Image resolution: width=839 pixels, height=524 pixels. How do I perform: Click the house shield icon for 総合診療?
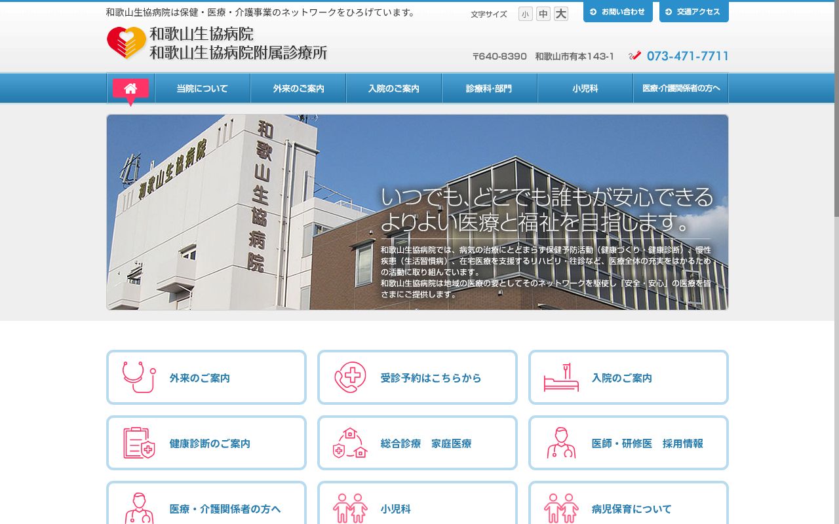point(350,443)
